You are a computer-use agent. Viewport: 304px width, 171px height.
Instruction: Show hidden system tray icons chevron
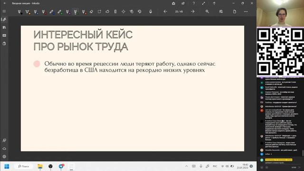186,166
